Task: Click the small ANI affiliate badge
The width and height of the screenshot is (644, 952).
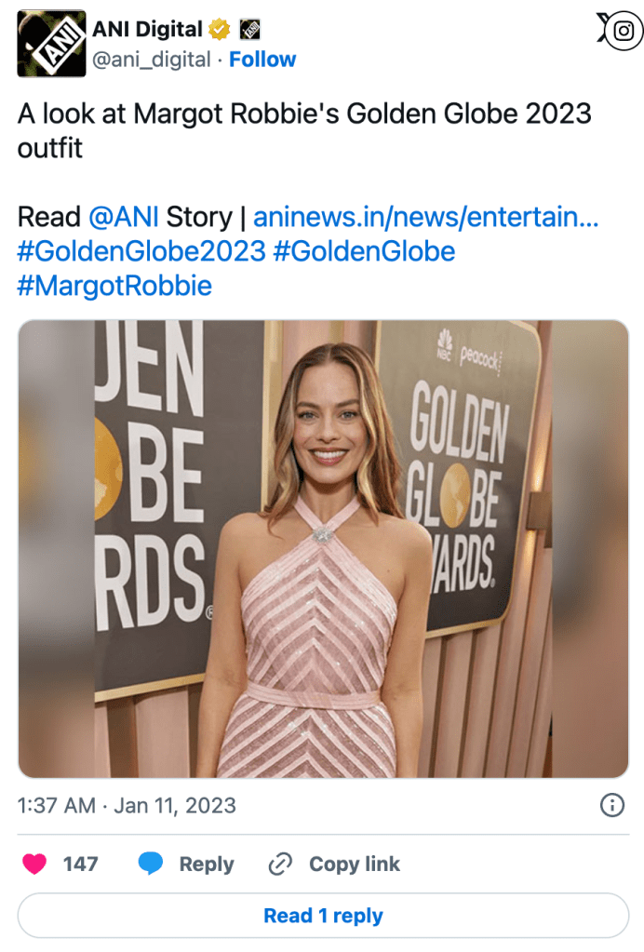Action: (249, 30)
